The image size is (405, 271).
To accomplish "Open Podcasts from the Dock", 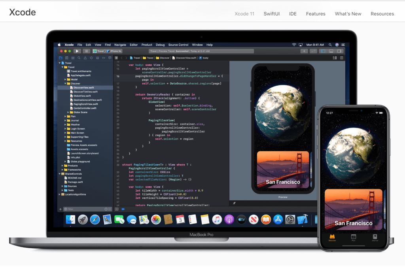I will pyautogui.click(x=229, y=220).
